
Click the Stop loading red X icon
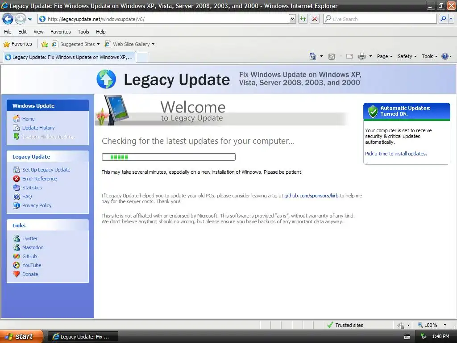click(315, 19)
